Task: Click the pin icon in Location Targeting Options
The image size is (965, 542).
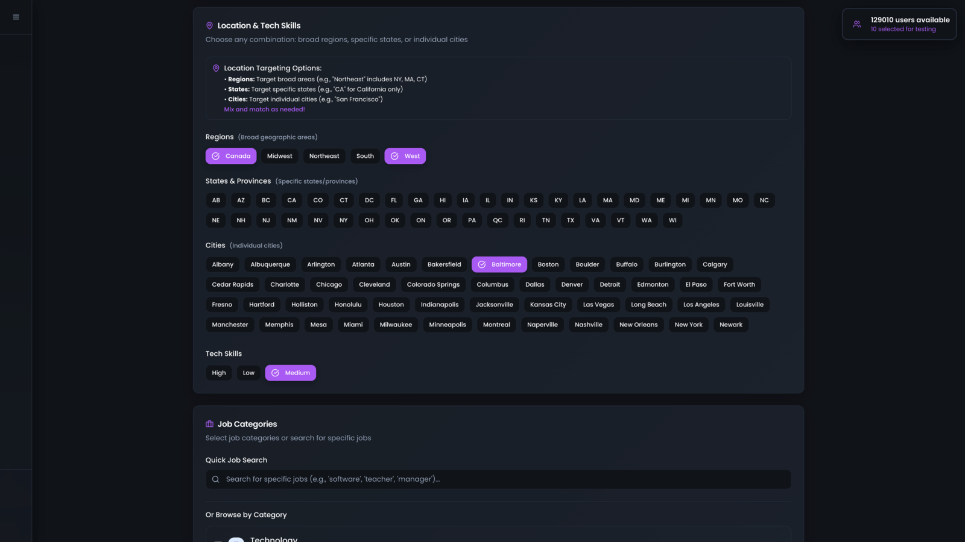Action: (216, 69)
